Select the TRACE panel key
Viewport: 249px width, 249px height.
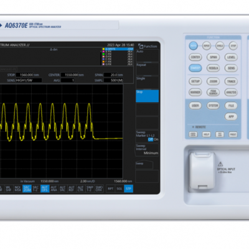pyautogui.click(x=231, y=82)
